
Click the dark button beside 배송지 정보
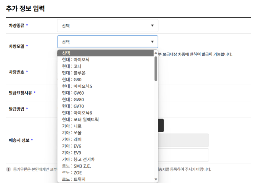click(x=161, y=125)
